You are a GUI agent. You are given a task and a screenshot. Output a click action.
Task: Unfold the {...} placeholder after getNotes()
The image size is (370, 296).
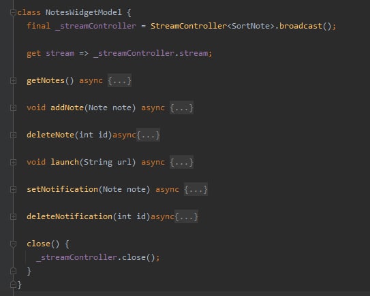119,80
